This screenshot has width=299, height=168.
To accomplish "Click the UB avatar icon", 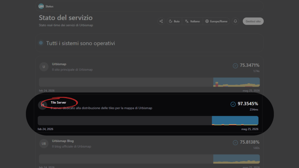I will tap(44, 144).
